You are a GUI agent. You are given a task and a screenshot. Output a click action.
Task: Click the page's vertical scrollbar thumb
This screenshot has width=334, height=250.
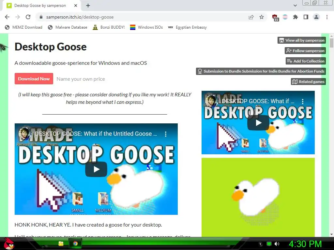tap(331, 43)
